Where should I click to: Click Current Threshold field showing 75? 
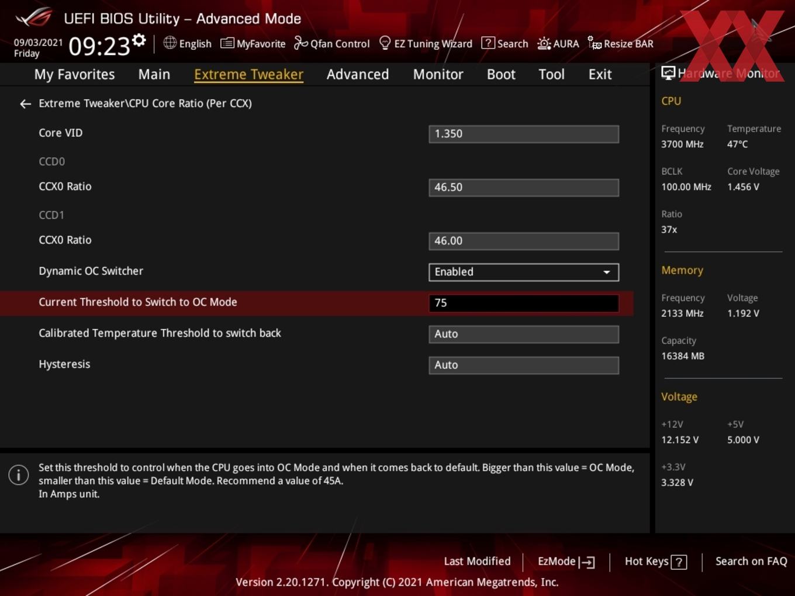pos(524,303)
